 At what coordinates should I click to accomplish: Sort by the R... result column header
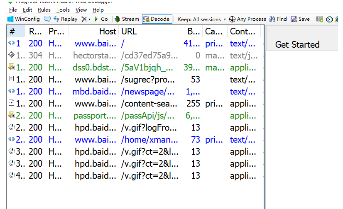click(x=35, y=32)
